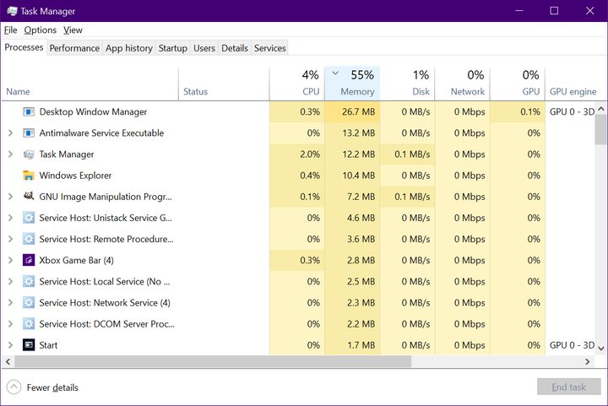Sort by the Status column header
The width and height of the screenshot is (608, 406).
click(224, 84)
